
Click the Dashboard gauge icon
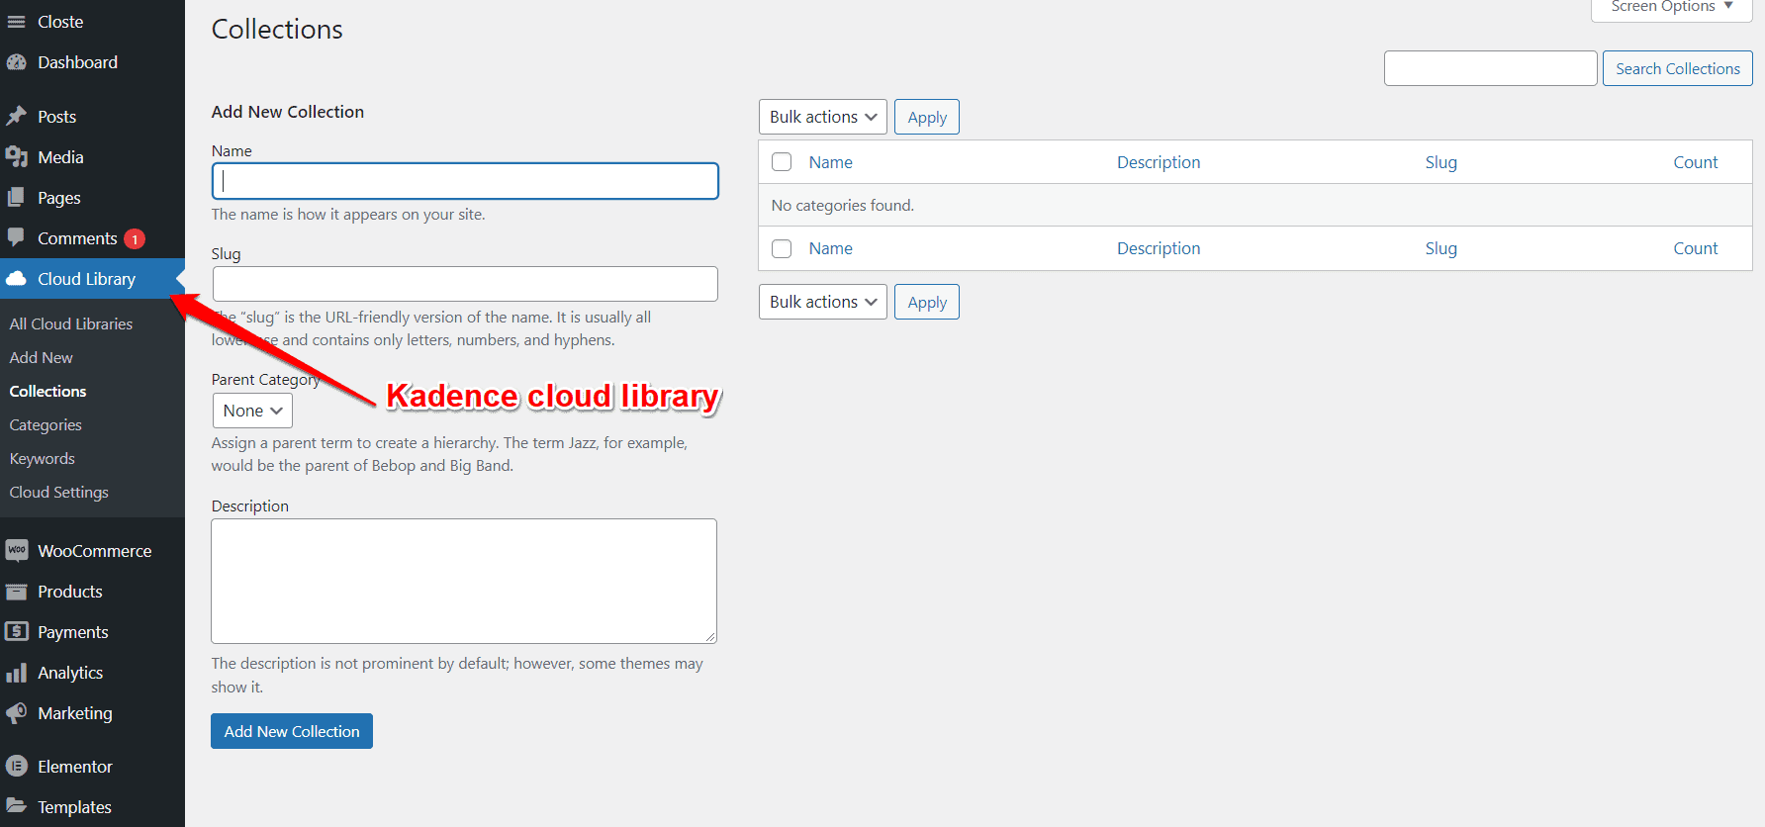click(x=17, y=62)
